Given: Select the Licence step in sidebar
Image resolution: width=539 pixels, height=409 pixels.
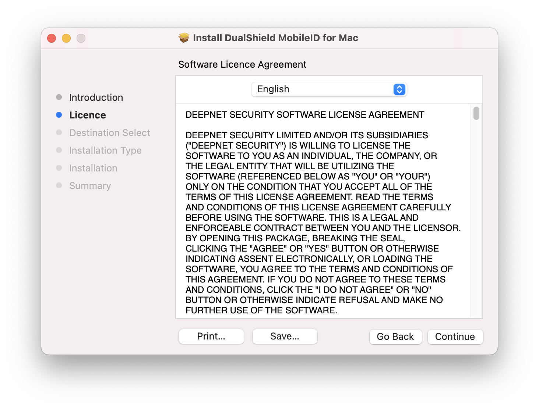Looking at the screenshot, I should [88, 115].
